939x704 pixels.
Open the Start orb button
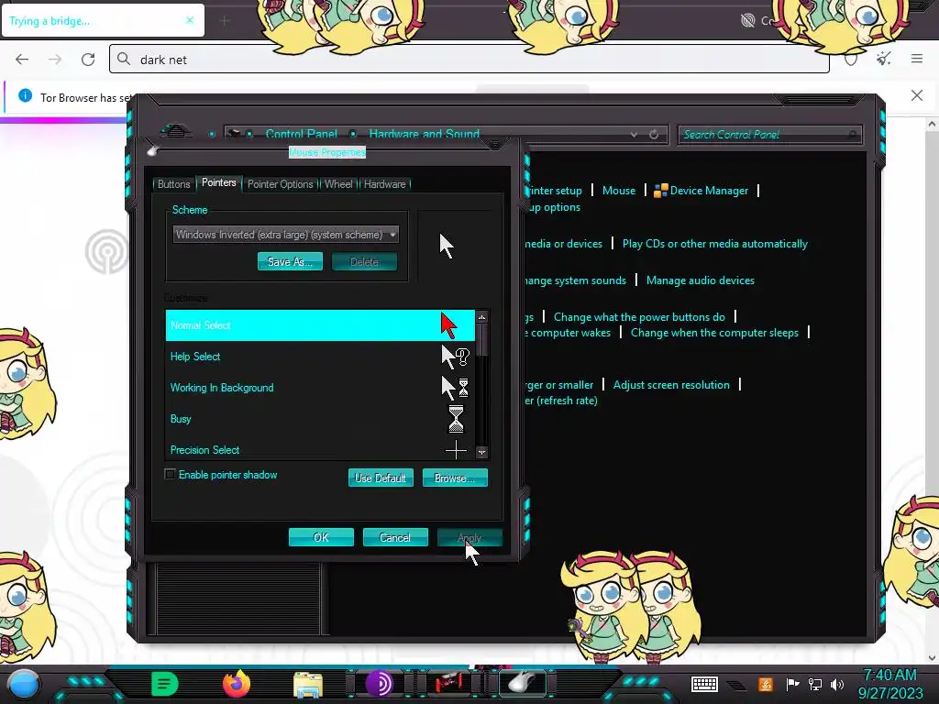23,684
